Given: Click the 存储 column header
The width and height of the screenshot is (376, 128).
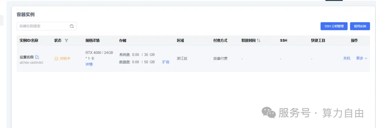Looking at the screenshot, I should click(123, 41).
